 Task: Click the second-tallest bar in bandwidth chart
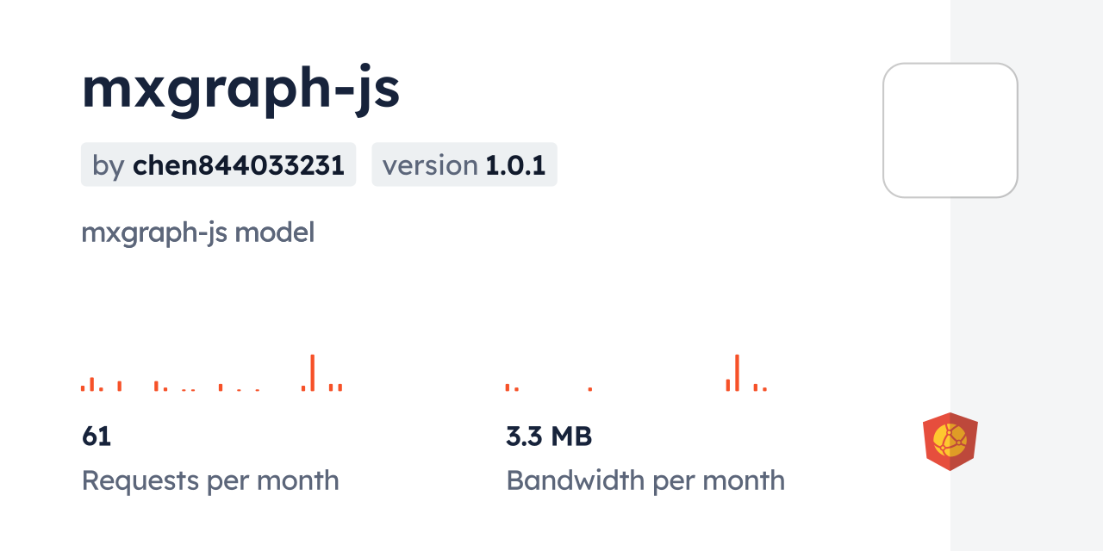coord(728,385)
